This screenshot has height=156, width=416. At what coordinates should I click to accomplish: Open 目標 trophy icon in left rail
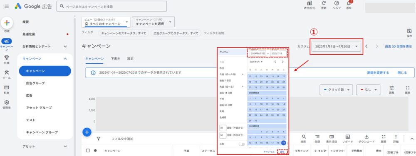pos(7,58)
